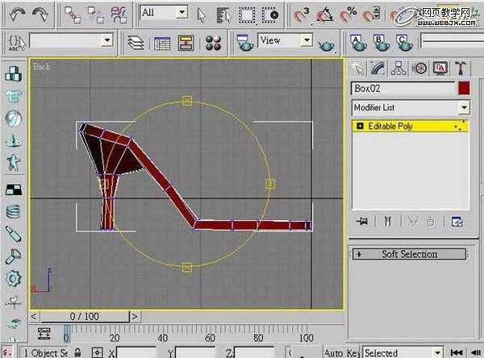
Task: Open the Layer Manager stacked-sheets icon
Action: [x=136, y=43]
